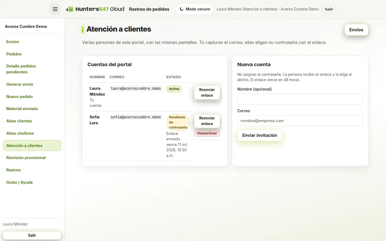Click Pendiente de contraseña badge
The image size is (386, 241).
tap(178, 122)
